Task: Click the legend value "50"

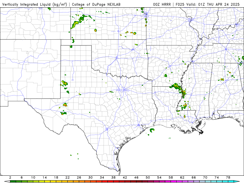Action: pyautogui.click(x=148, y=178)
